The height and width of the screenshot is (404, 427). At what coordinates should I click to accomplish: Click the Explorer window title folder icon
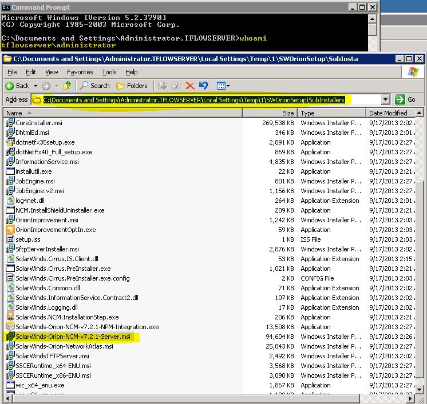8,59
